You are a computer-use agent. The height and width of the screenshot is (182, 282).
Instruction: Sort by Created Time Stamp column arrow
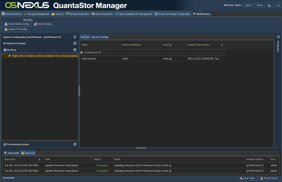(x=222, y=45)
